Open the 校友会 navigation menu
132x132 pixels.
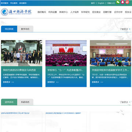pyautogui.click(x=128, y=12)
